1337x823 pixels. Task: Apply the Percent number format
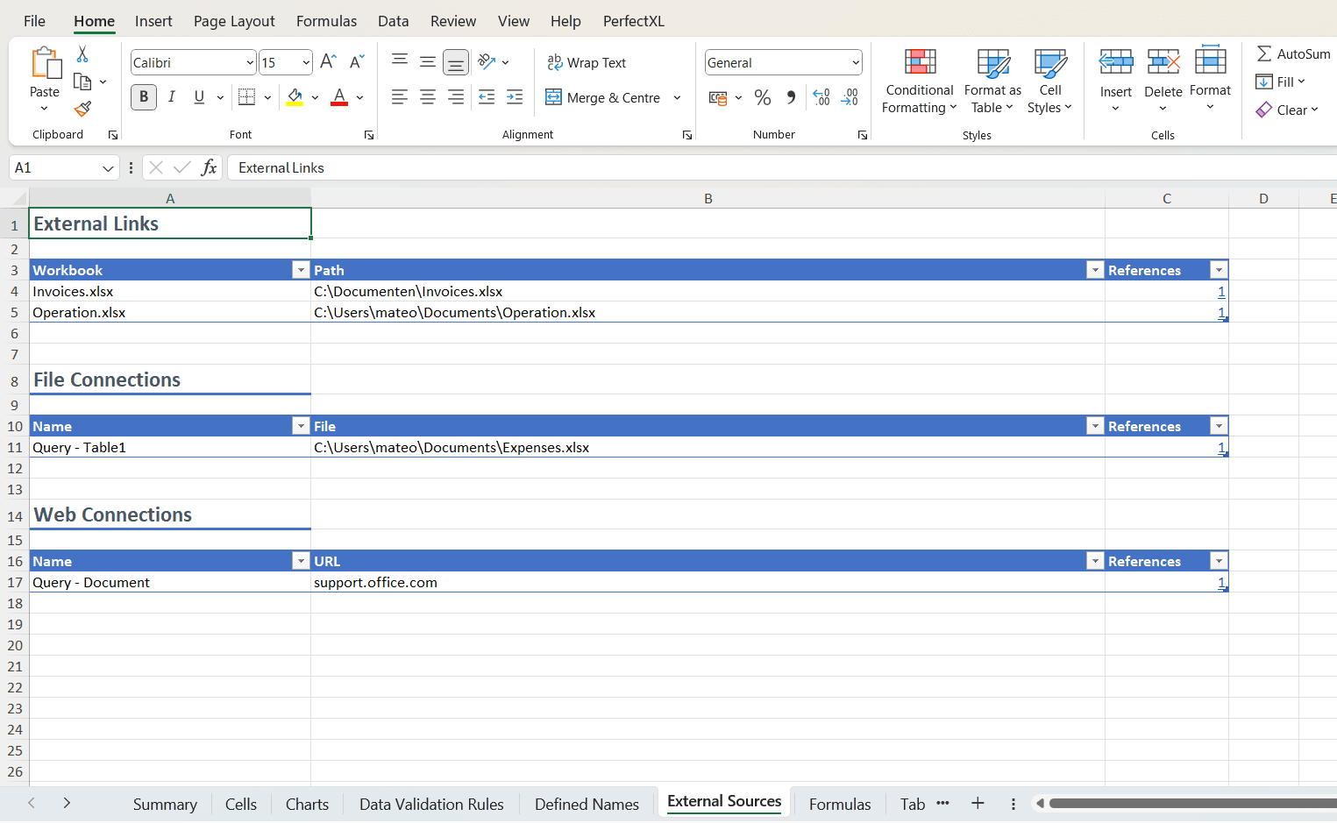[763, 97]
